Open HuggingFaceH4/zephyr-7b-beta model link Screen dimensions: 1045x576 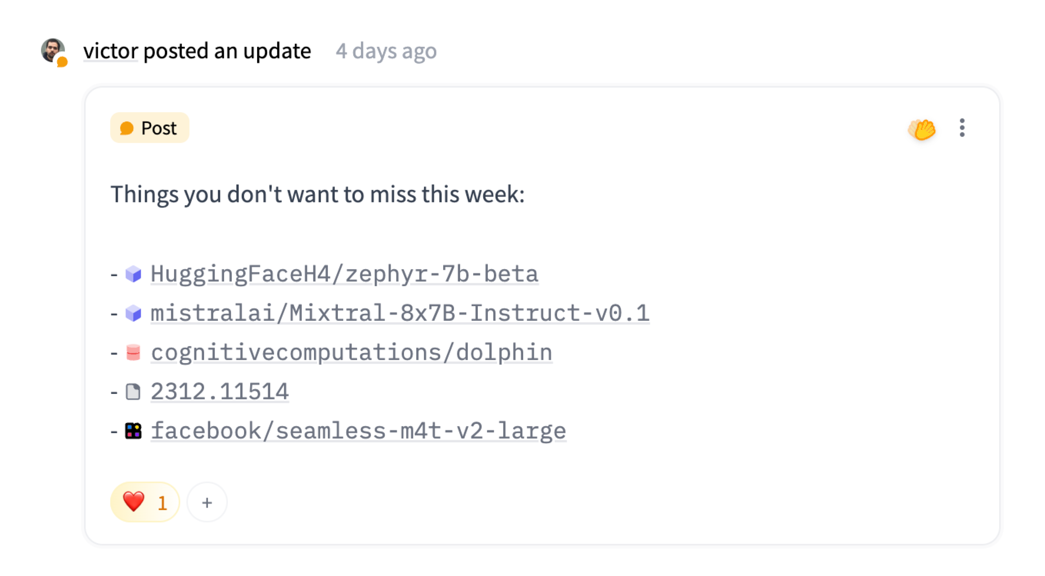click(344, 274)
